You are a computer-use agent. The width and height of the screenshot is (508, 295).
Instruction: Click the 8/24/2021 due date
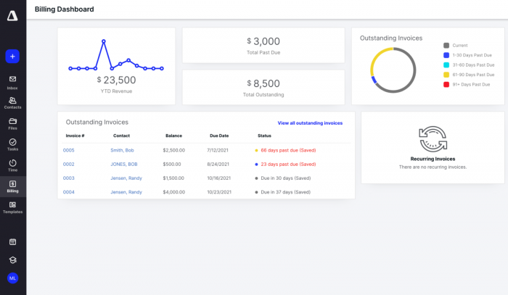click(218, 164)
